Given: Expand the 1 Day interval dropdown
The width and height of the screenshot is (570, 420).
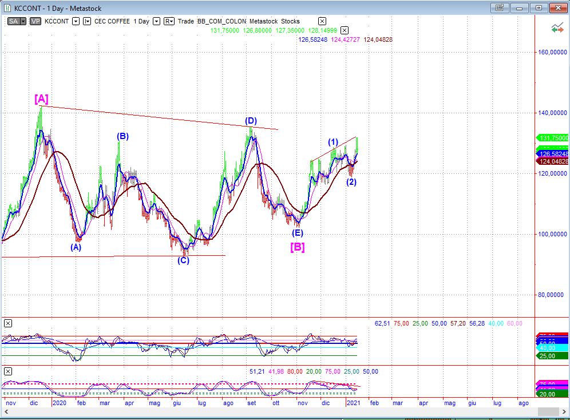Looking at the screenshot, I should click(x=156, y=21).
